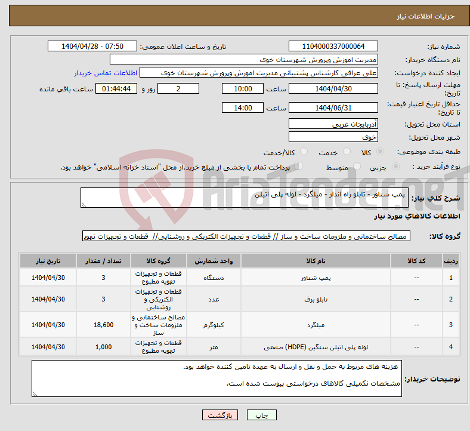This screenshot has height=431, width=470.
Task: Toggle the اسناد خزانه اسلامی payment checkbox
Action: [x=299, y=166]
